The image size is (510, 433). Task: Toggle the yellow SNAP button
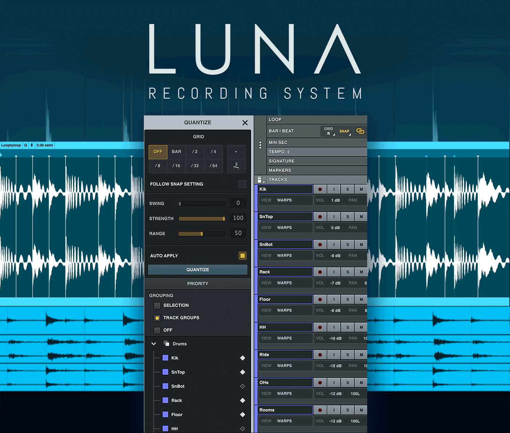coord(345,131)
